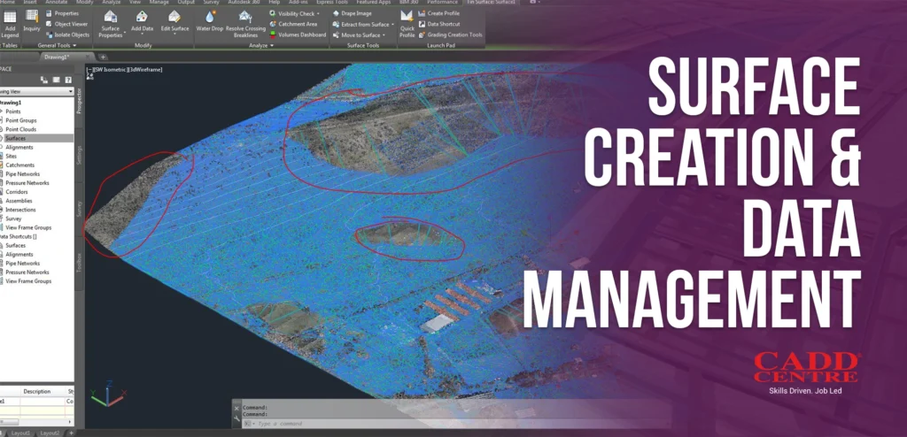Image resolution: width=907 pixels, height=437 pixels.
Task: Switch to the Analyze ribbon tab
Action: coord(112,3)
